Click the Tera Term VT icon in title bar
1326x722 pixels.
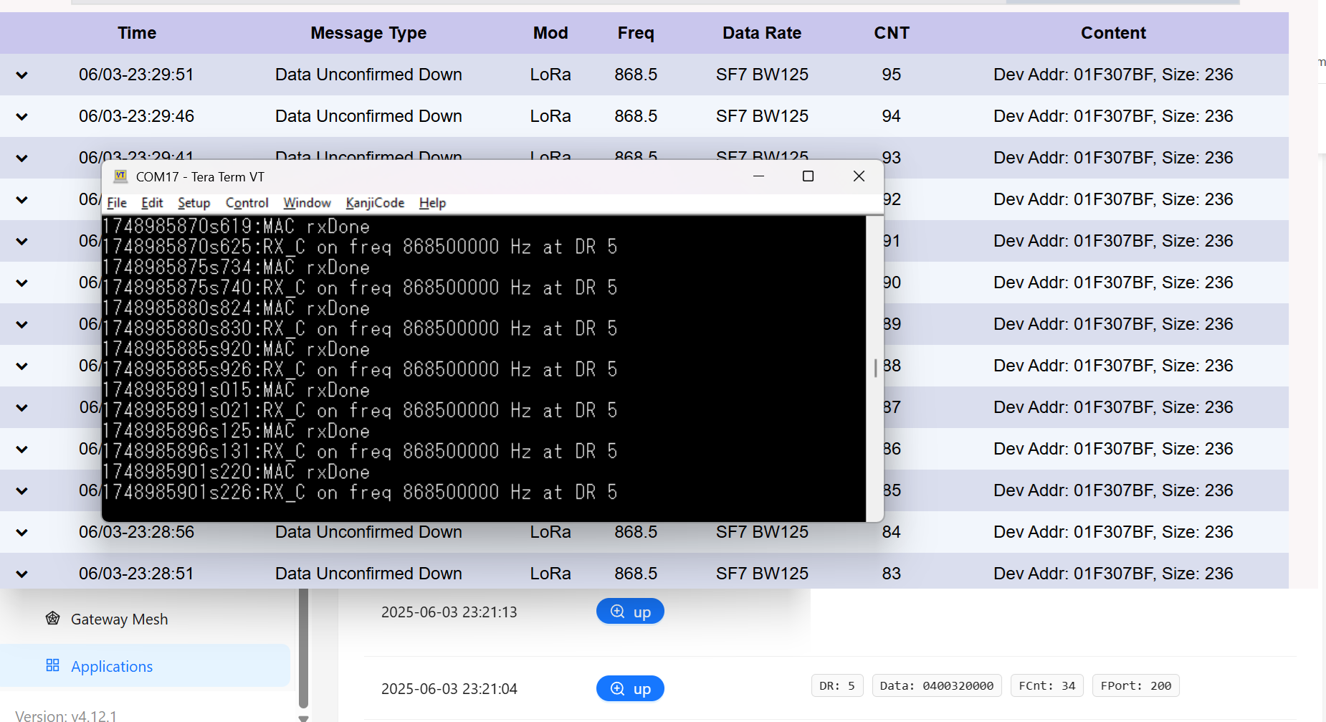[x=120, y=176]
